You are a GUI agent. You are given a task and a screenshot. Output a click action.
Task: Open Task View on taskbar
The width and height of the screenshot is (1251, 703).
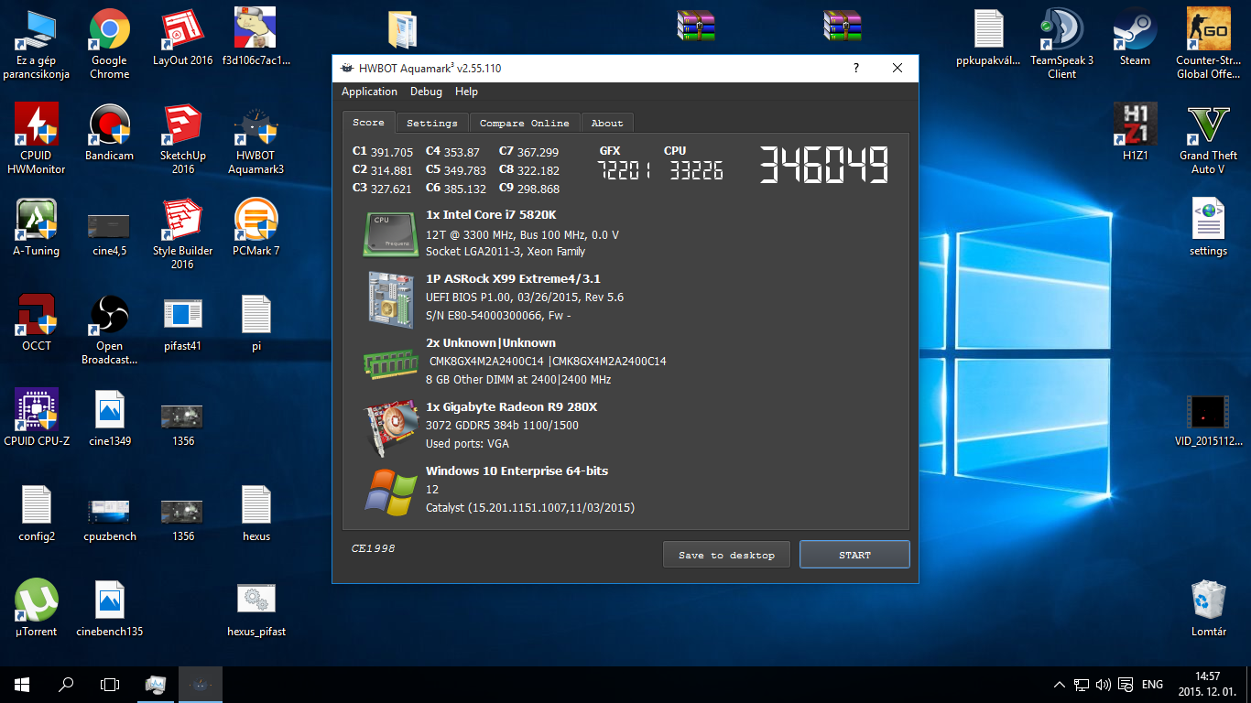(x=110, y=685)
